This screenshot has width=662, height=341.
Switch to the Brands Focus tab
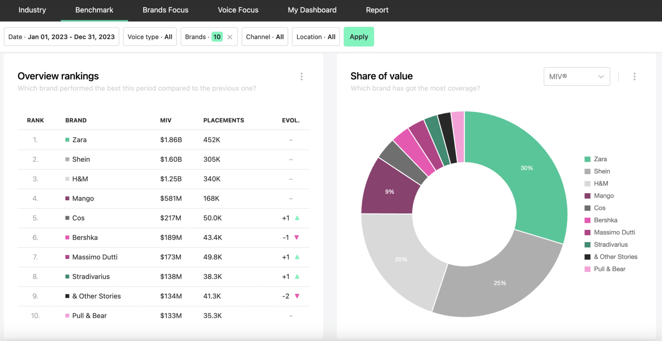click(x=165, y=10)
